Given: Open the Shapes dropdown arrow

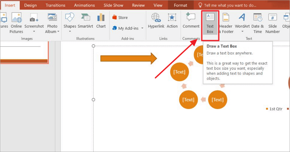Looking at the screenshot, I should 70,31.
